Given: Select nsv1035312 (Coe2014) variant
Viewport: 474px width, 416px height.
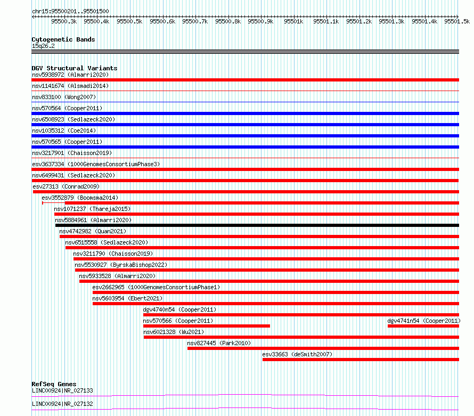Looking at the screenshot, I should [64, 130].
